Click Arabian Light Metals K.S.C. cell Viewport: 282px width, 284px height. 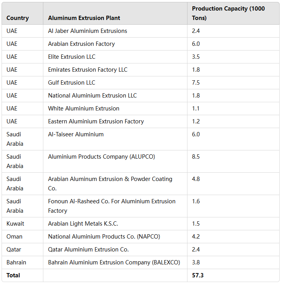83,224
